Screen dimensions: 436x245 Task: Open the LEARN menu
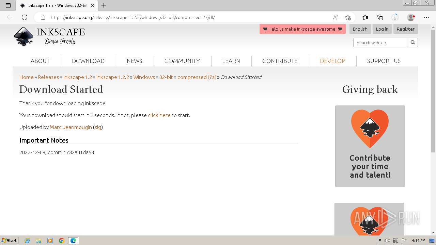coord(231,61)
